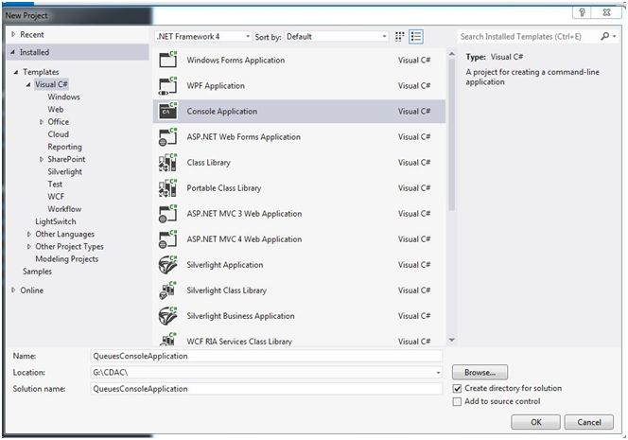Screen dimensions: 628x440
Task: Confirm with the OK button
Action: click(x=535, y=422)
